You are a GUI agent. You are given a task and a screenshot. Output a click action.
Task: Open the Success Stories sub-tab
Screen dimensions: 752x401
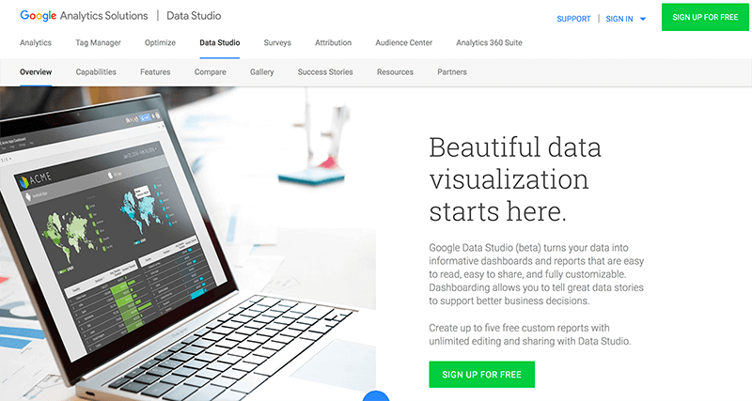point(325,72)
